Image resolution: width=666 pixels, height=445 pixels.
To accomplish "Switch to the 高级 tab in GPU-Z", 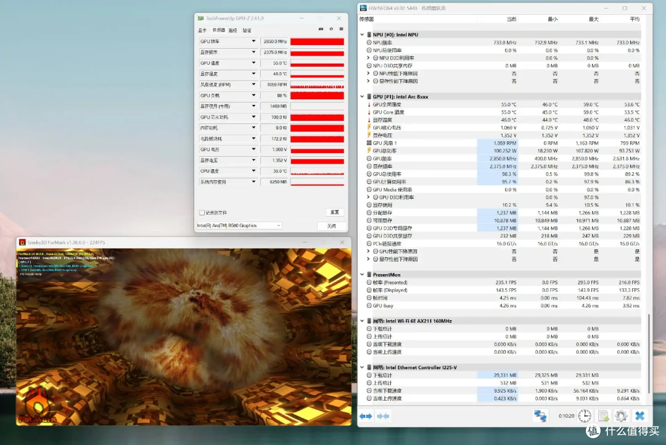I will 232,31.
